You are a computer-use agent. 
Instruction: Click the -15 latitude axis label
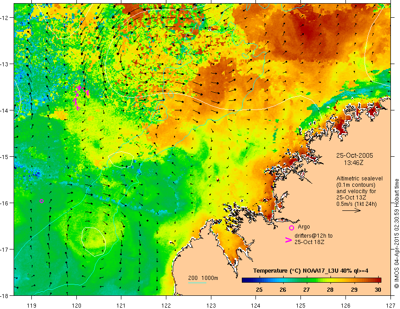pyautogui.click(x=4, y=156)
